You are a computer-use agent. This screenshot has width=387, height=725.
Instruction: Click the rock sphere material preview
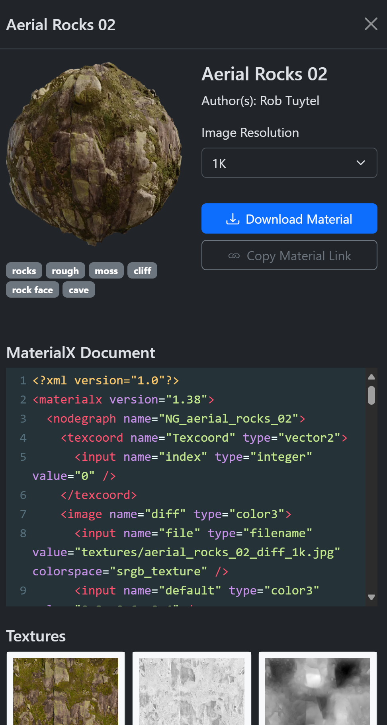(94, 153)
